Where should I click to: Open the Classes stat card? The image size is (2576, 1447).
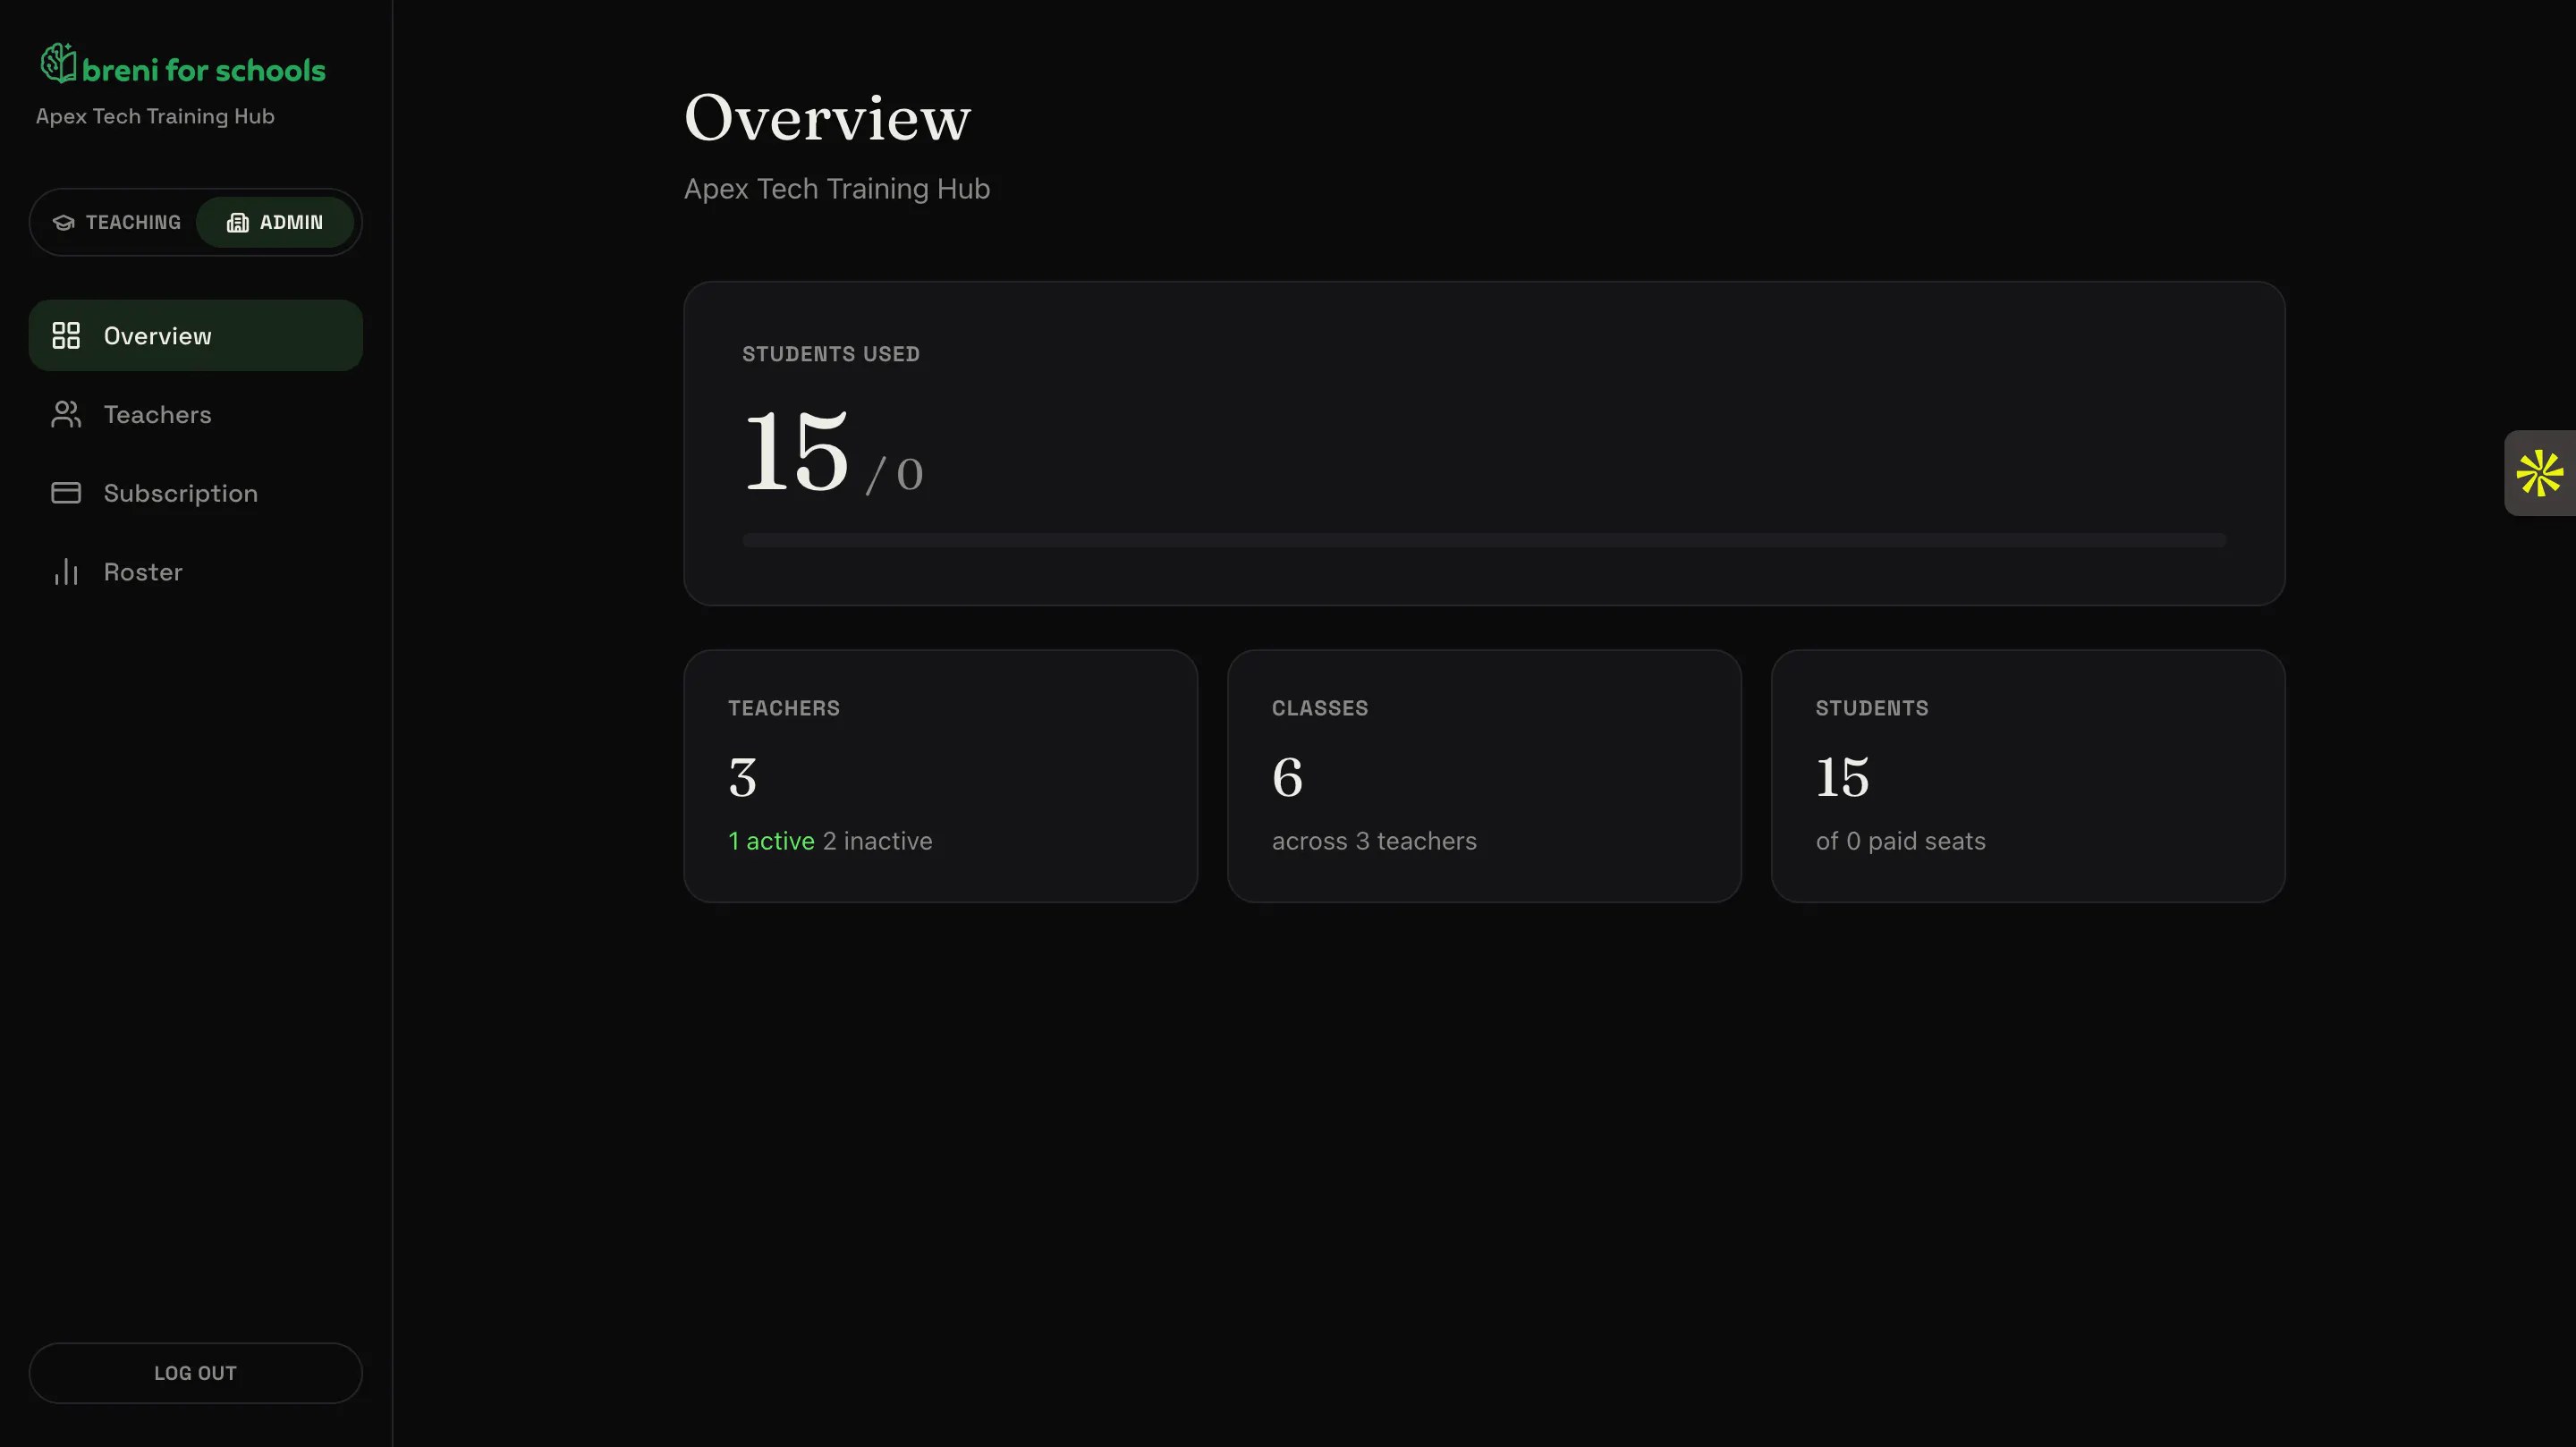click(x=1485, y=776)
